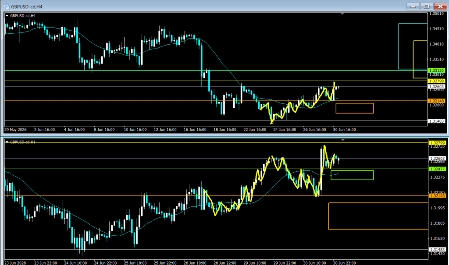Image resolution: width=449 pixels, height=265 pixels.
Task: Click the 30 Jun 16:00 time label
Action: 345,130
